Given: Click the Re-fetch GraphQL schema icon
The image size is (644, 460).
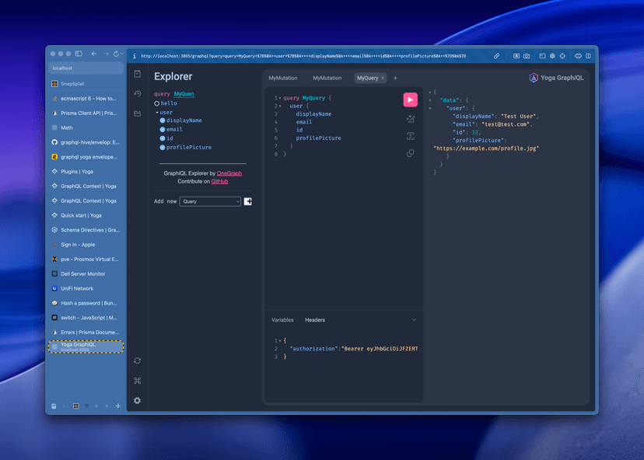Looking at the screenshot, I should (x=138, y=361).
